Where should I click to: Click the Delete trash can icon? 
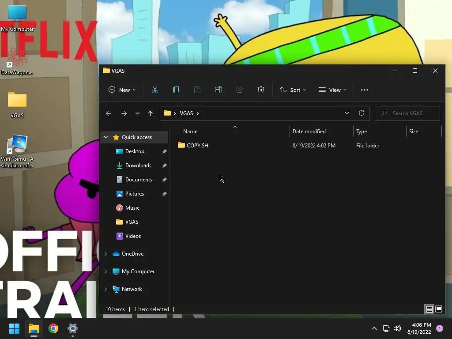coord(260,90)
